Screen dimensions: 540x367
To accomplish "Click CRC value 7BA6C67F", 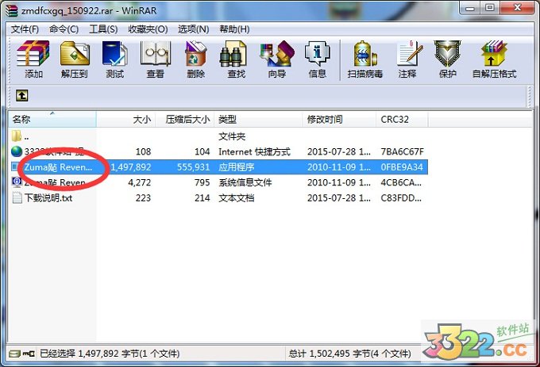I will [402, 151].
